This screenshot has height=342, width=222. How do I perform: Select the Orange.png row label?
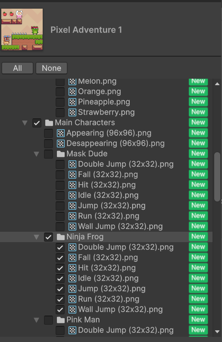[100, 92]
